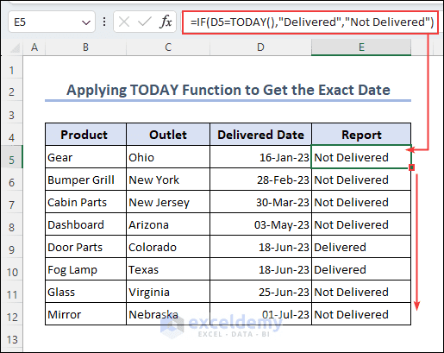Click the 'New Jersey' cell

[x=168, y=202]
